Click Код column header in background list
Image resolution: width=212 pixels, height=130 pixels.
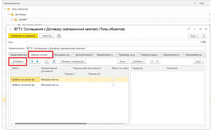click(x=204, y=3)
